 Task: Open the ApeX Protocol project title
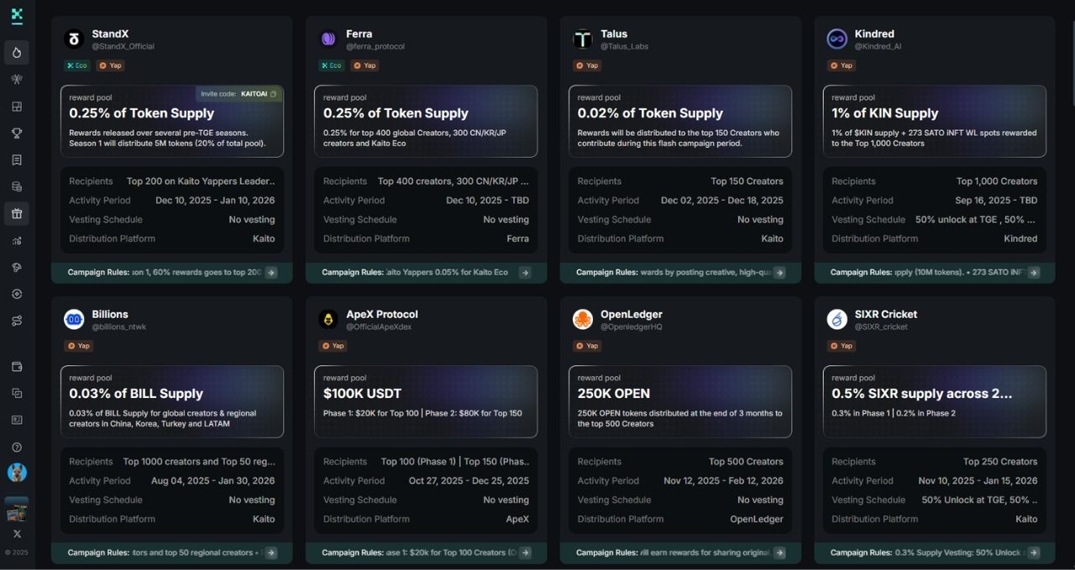[x=381, y=314]
